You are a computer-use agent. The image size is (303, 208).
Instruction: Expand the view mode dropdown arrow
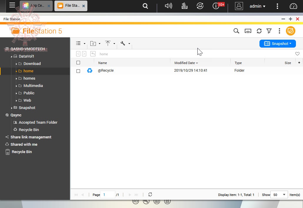coord(84,43)
